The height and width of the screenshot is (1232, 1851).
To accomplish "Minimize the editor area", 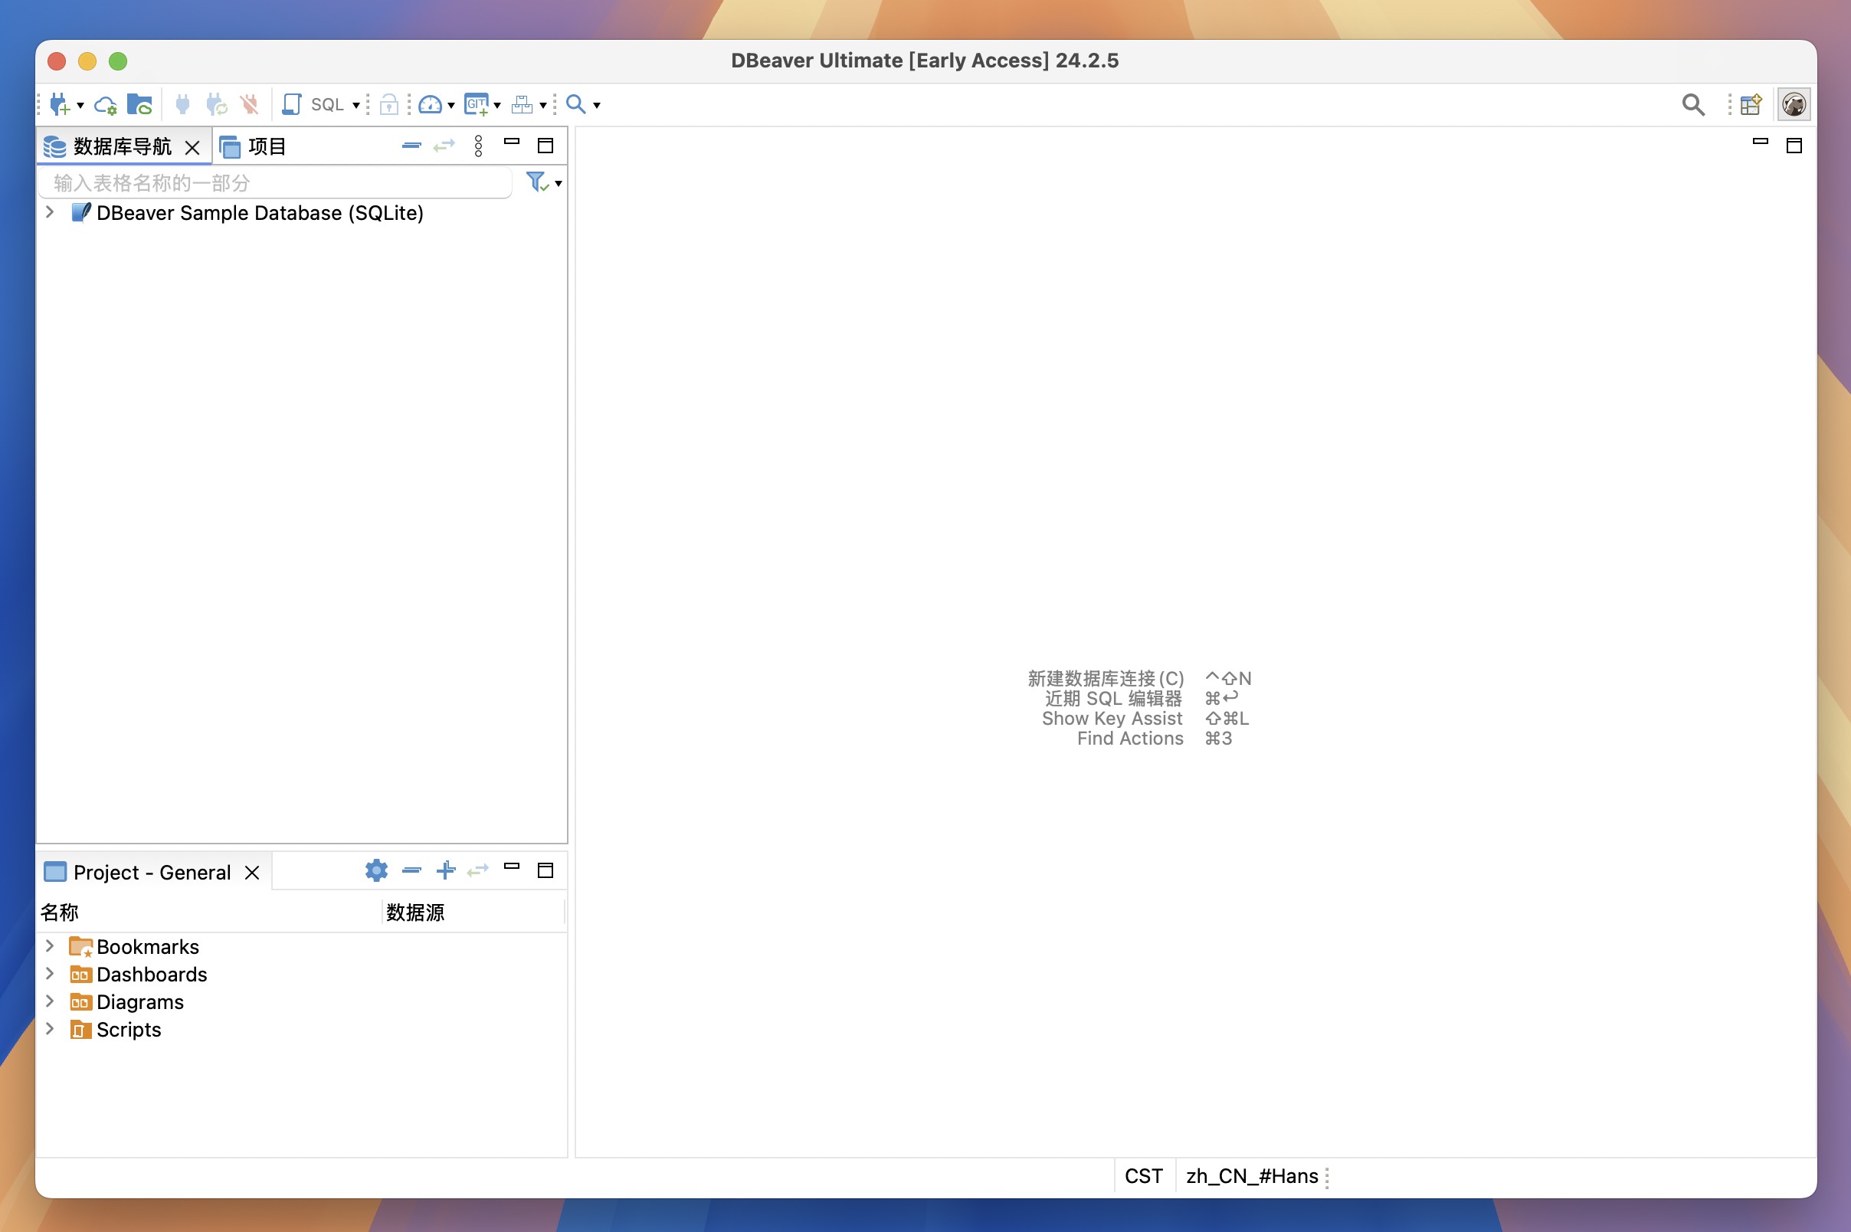I will [x=1761, y=143].
